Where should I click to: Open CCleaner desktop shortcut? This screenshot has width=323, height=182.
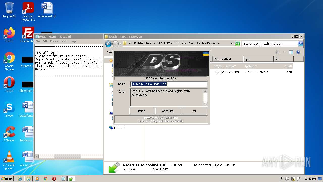coord(9,134)
